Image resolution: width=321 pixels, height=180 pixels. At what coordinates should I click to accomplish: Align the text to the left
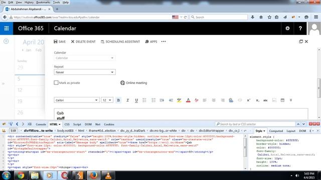click(x=205, y=100)
